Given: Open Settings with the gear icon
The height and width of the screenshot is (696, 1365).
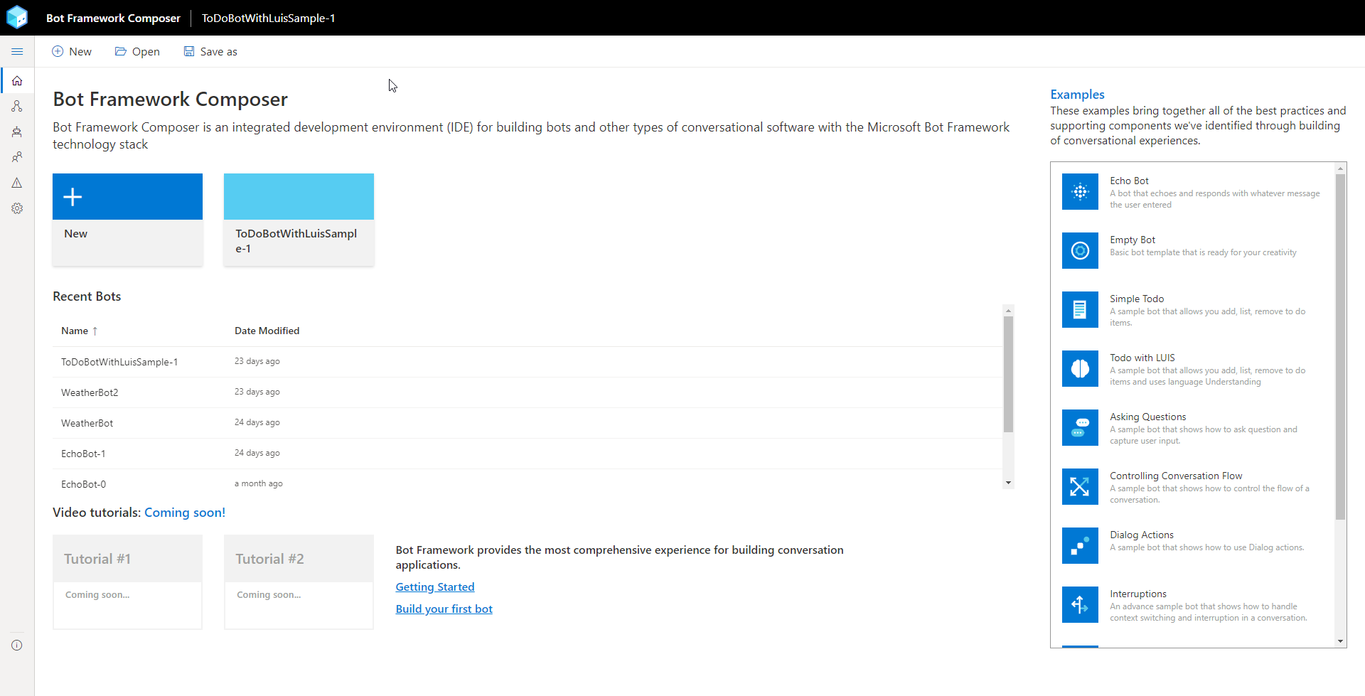Looking at the screenshot, I should (17, 208).
